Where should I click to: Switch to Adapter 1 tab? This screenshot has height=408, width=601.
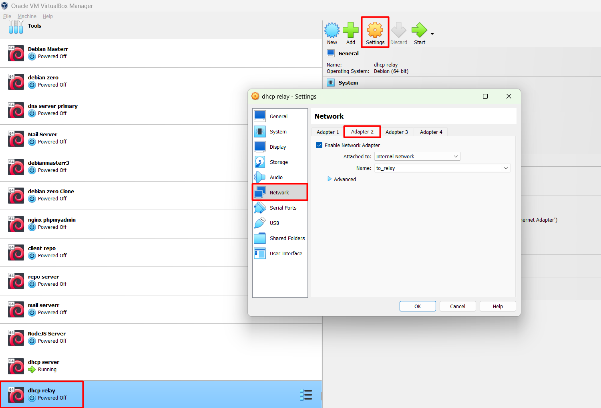[x=328, y=132]
